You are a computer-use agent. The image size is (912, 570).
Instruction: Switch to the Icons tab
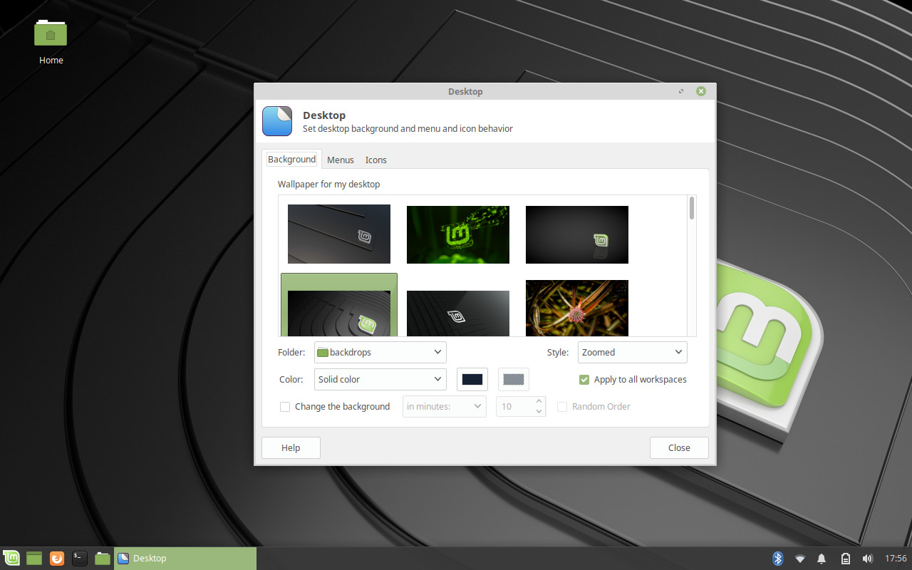coord(375,159)
